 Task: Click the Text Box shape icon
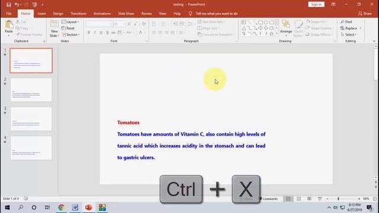click(243, 22)
